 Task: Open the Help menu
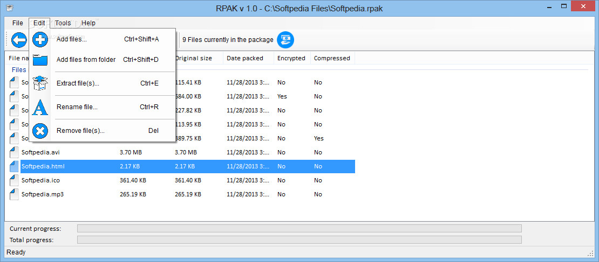point(89,23)
